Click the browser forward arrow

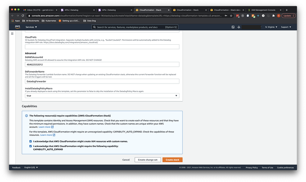click(x=18, y=16)
